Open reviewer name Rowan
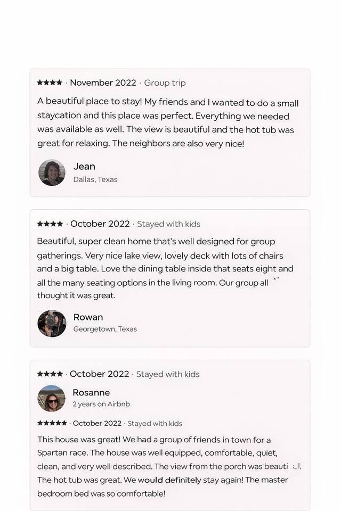The height and width of the screenshot is (511, 341). (x=88, y=317)
